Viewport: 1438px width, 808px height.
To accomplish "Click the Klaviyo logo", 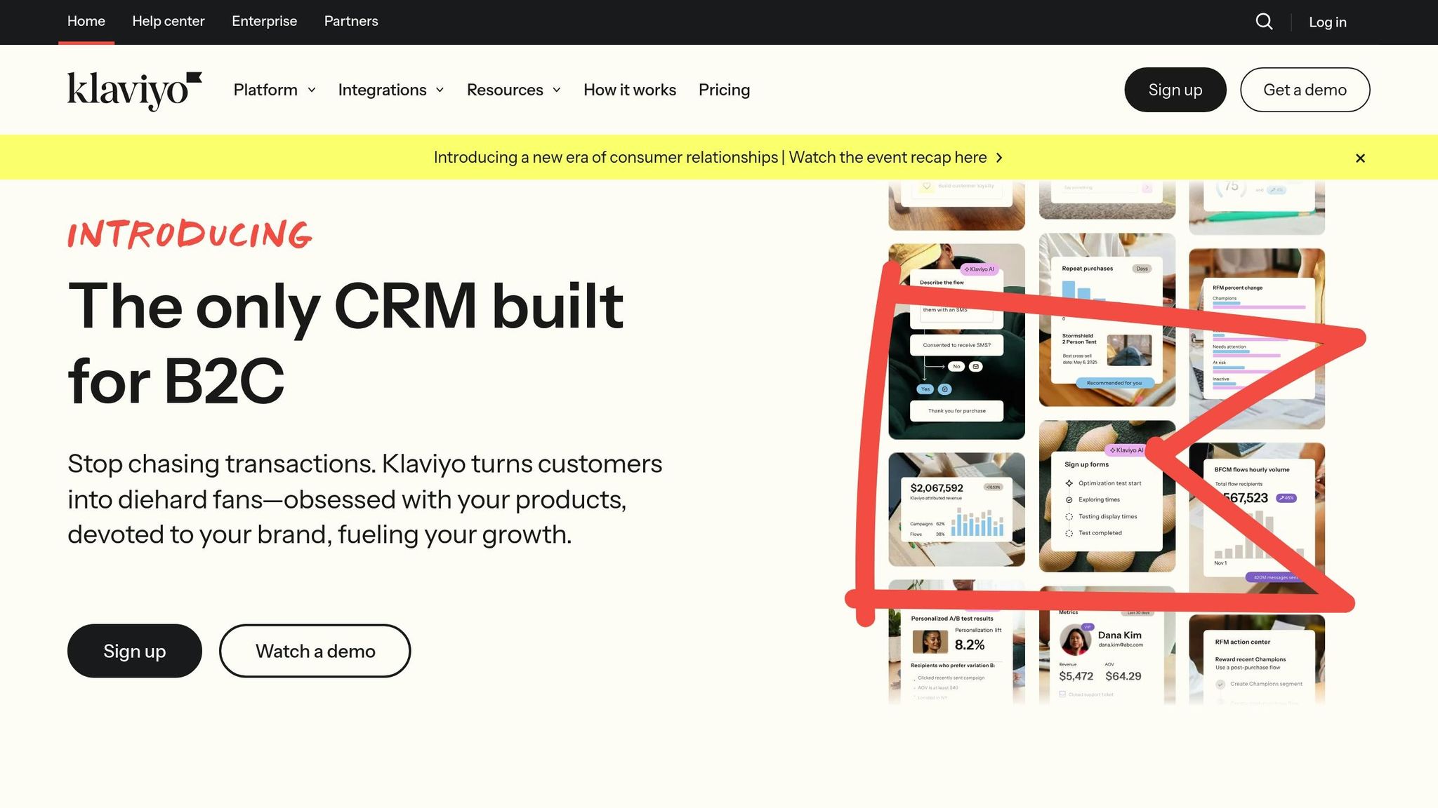I will tap(134, 90).
